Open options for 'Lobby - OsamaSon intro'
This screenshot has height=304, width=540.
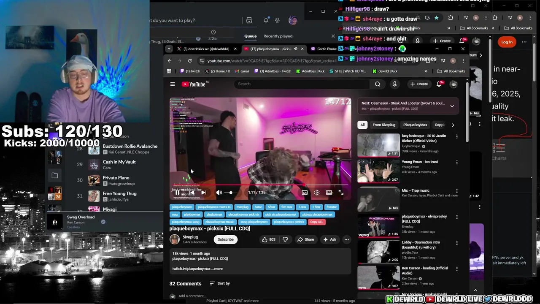pyautogui.click(x=457, y=243)
